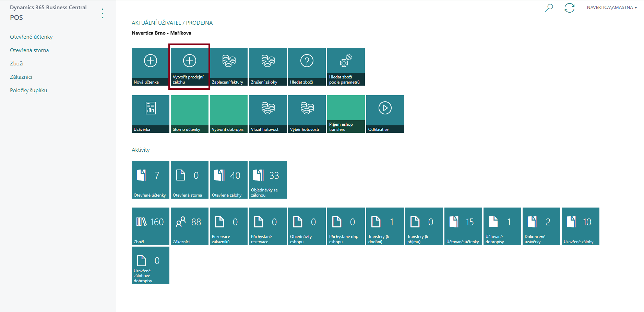Click Vytvořit prodejní zálohu tile
This screenshot has height=312, width=644.
click(189, 66)
